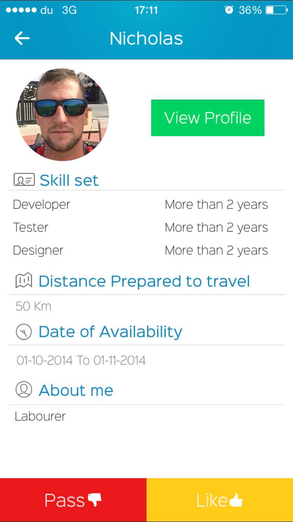
Task: Tap the thumbs-up icon on Like
Action: [236, 500]
